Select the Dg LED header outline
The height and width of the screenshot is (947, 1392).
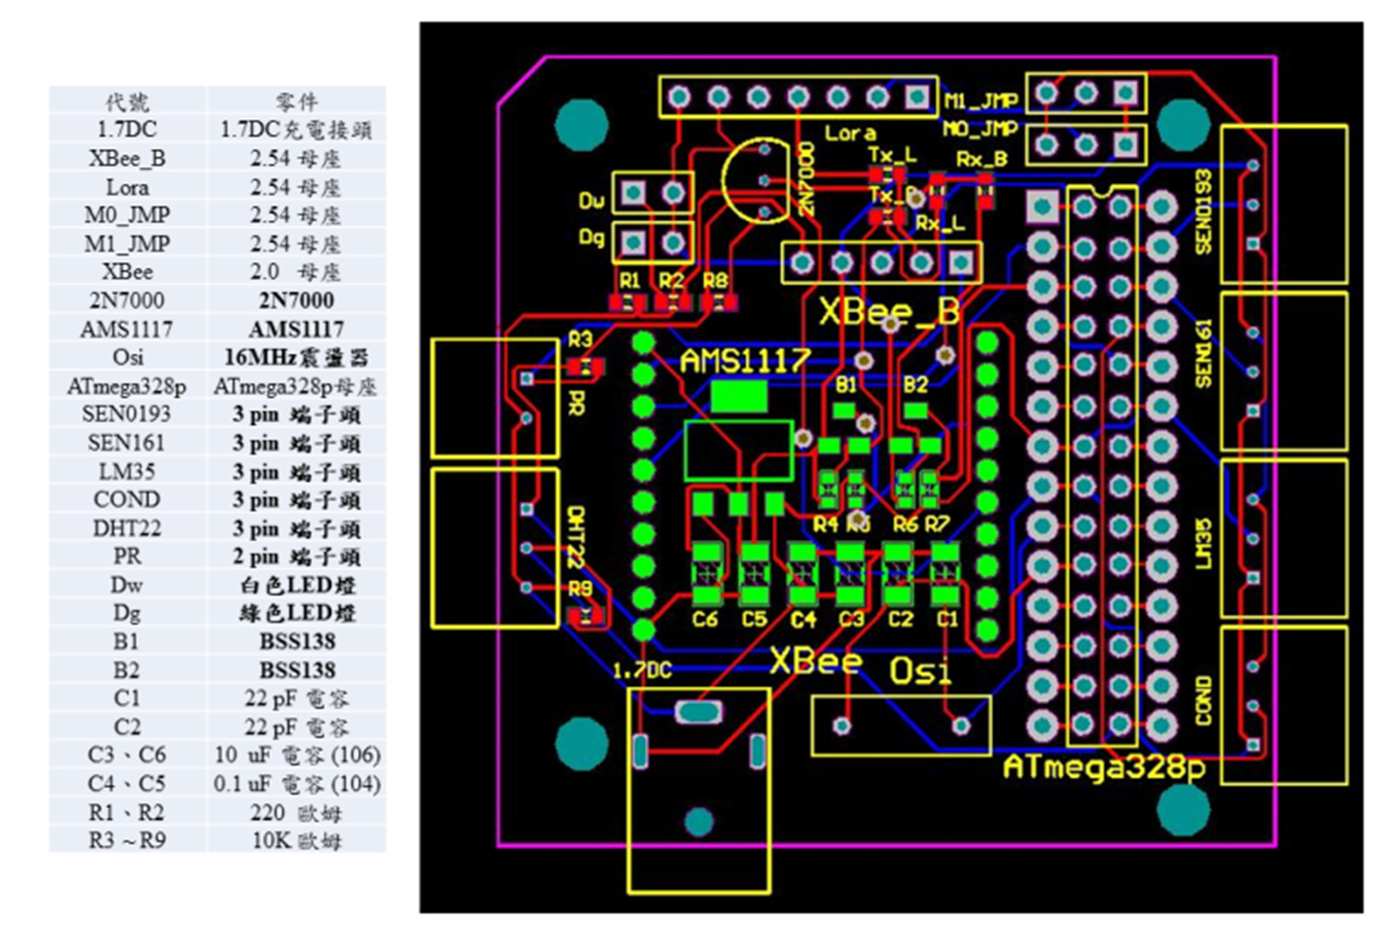pos(653,241)
